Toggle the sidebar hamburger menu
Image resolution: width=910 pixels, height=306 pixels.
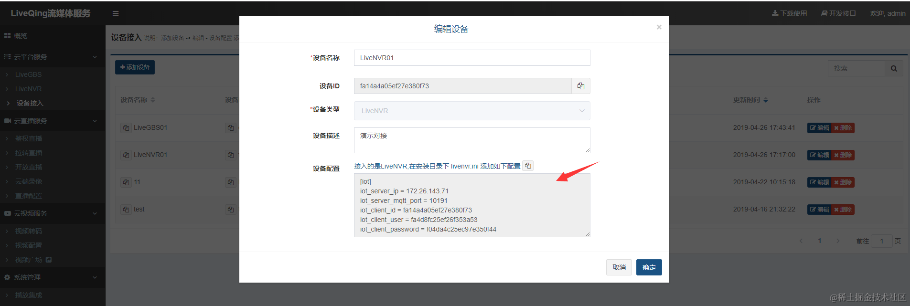click(116, 13)
